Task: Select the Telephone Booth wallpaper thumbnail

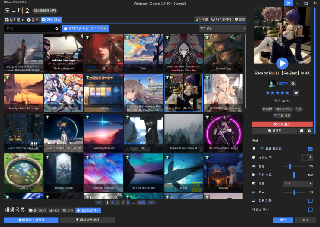Action: pos(63,173)
